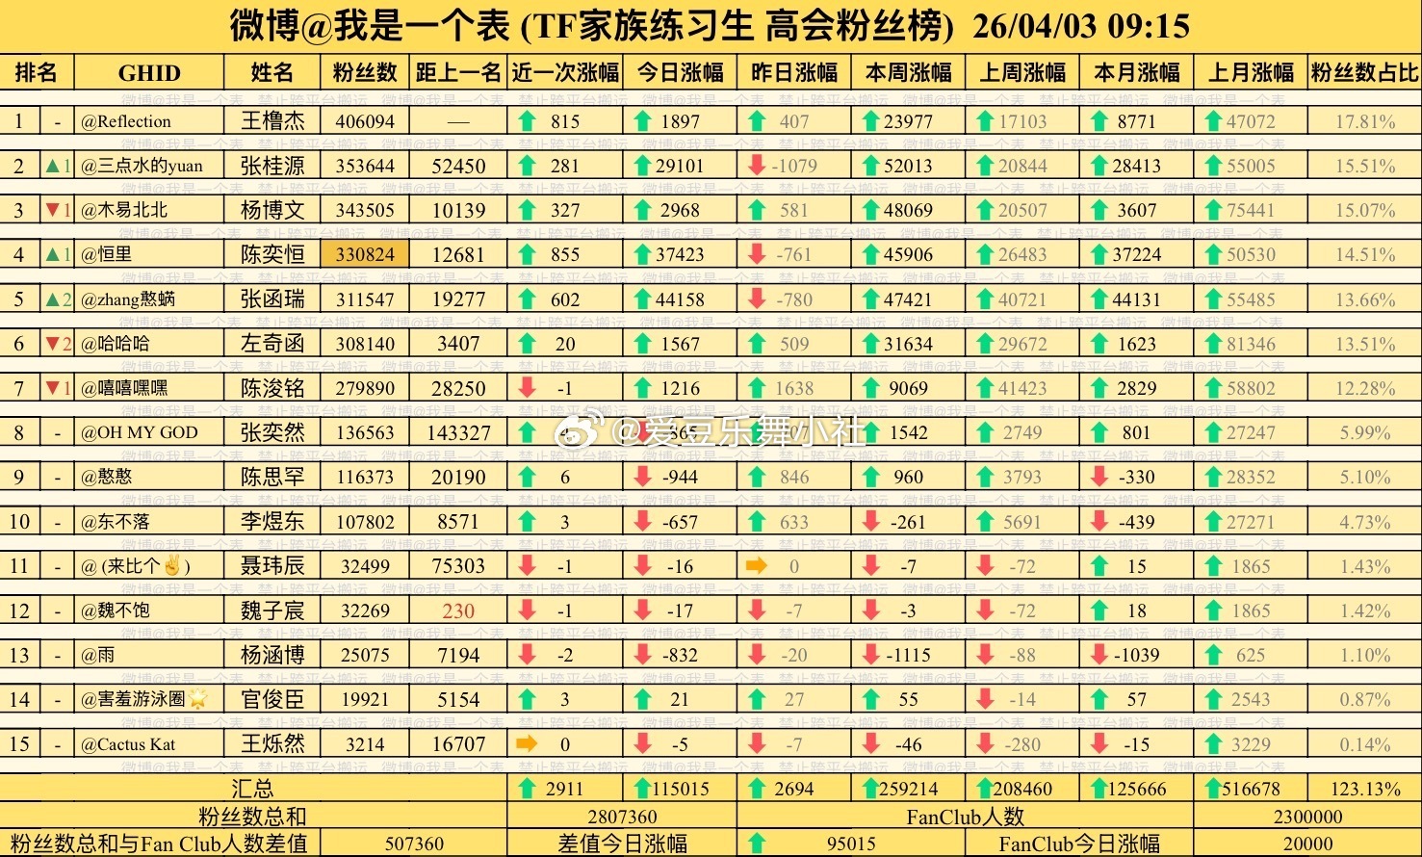Click the 今日涨幅 column header

click(681, 72)
